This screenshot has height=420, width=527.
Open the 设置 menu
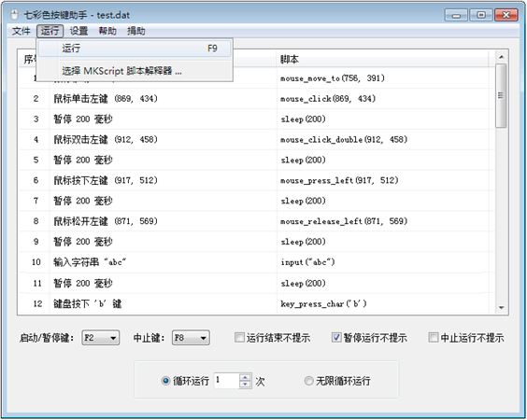click(x=78, y=31)
